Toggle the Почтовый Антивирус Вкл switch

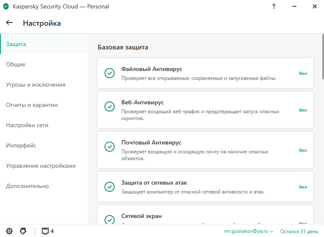[303, 150]
